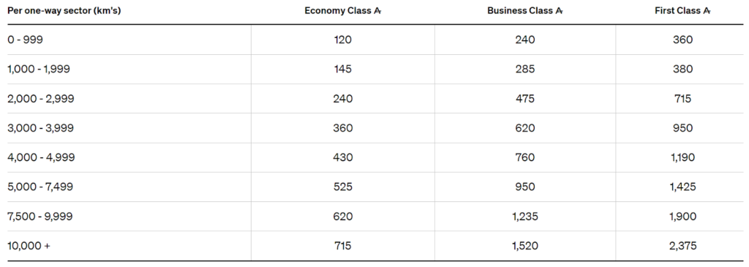749x267 pixels.
Task: Select the Economy Class column header
Action: coord(345,11)
